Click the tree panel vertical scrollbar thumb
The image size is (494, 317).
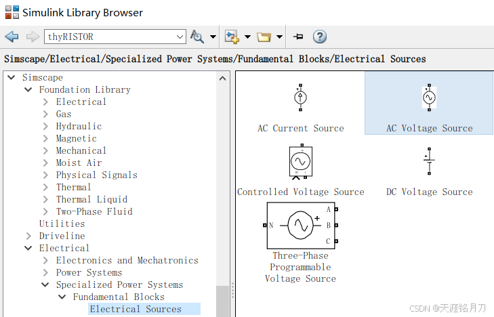pos(222,301)
